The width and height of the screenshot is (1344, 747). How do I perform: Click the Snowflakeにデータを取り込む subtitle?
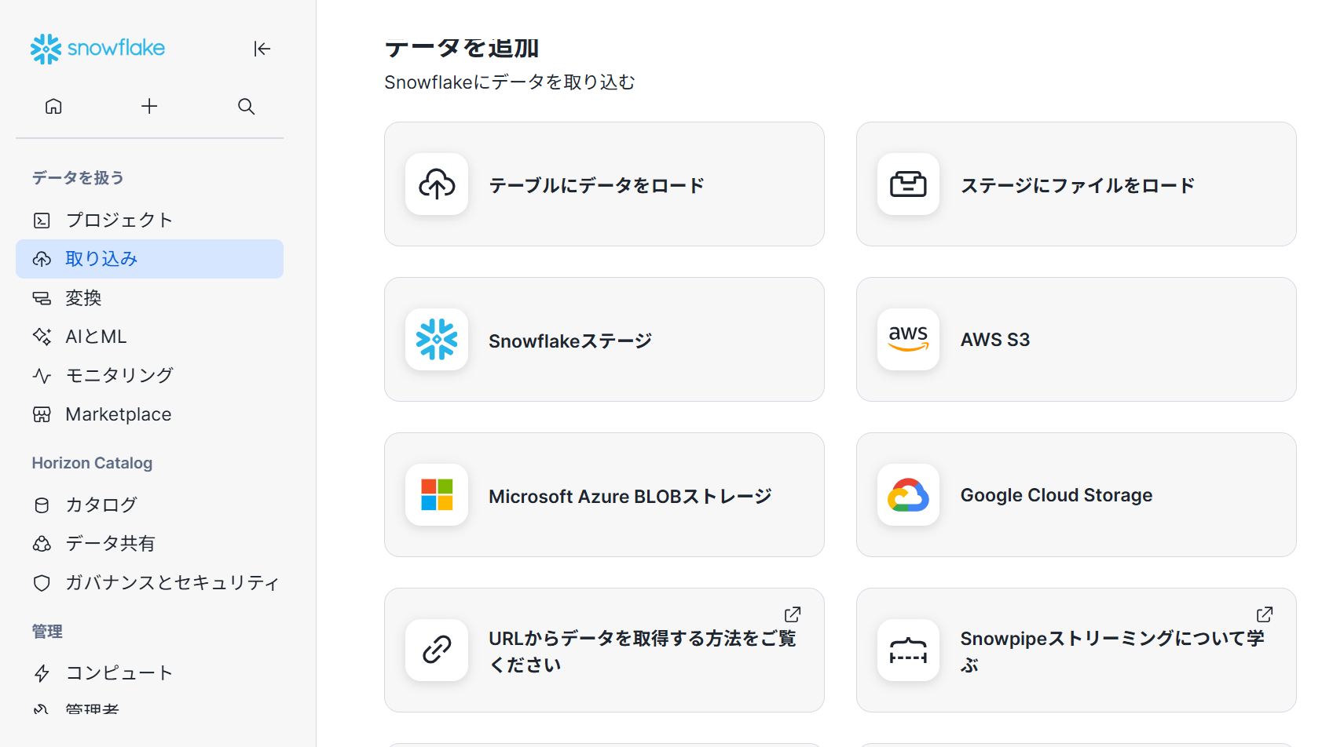click(x=509, y=82)
